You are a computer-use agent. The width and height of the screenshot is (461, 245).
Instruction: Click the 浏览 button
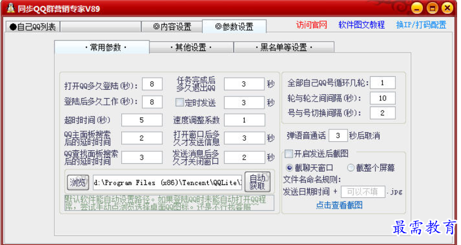click(x=78, y=183)
